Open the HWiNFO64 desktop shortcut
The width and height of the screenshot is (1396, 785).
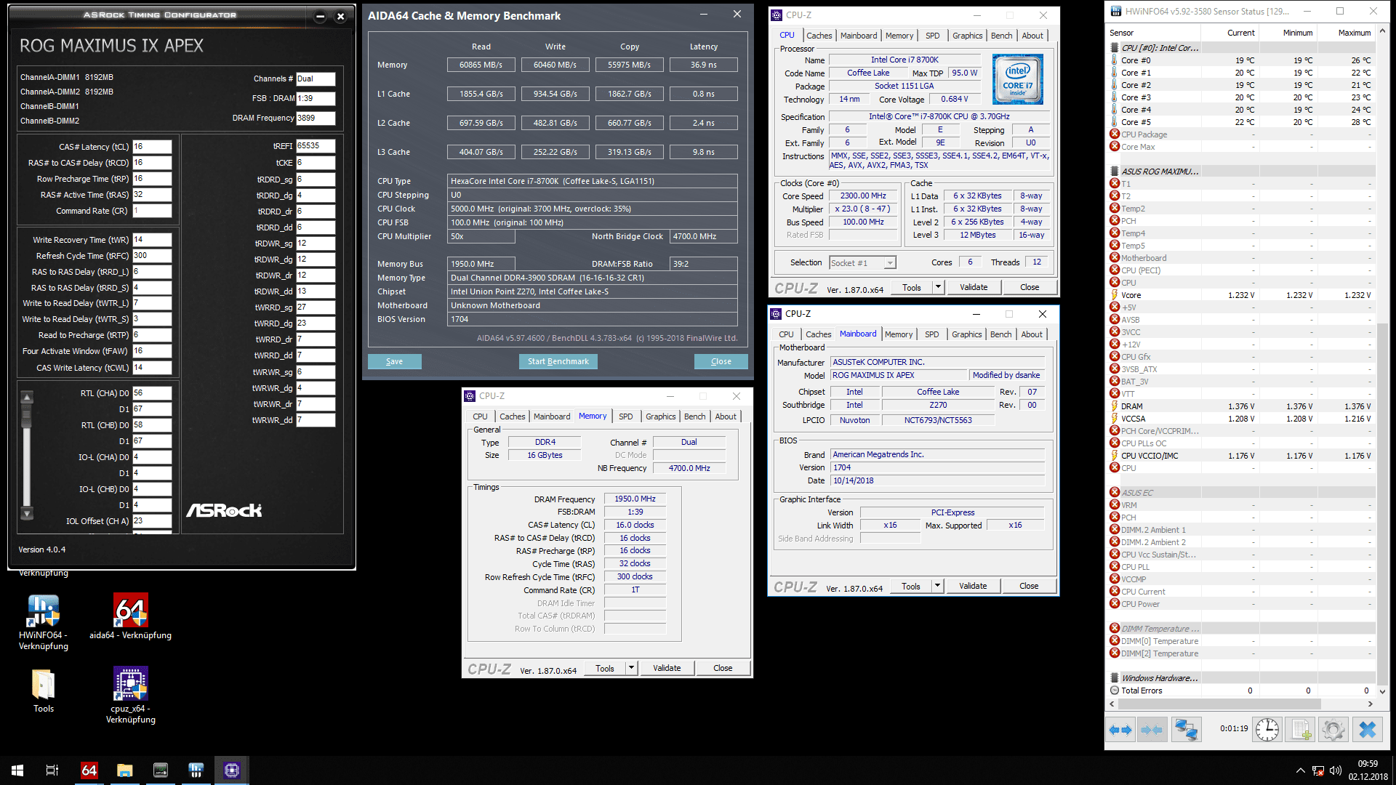click(44, 622)
